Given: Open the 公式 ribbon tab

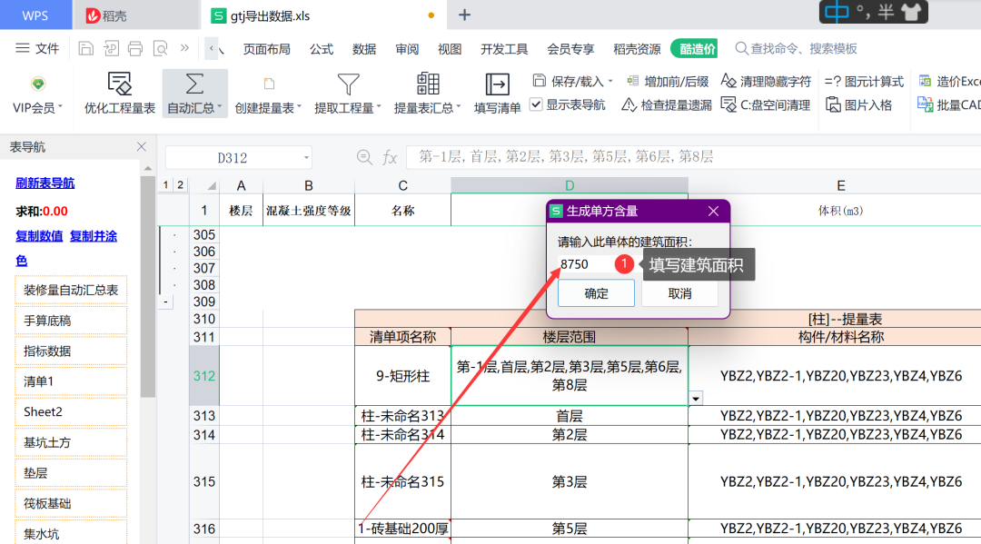Looking at the screenshot, I should (x=322, y=49).
